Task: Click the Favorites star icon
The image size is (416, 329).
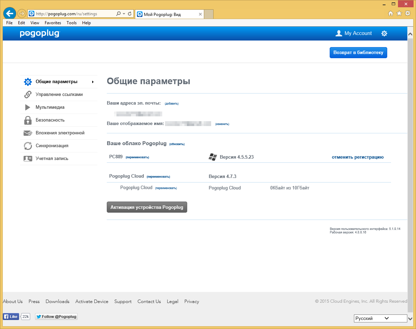Action: 399,14
